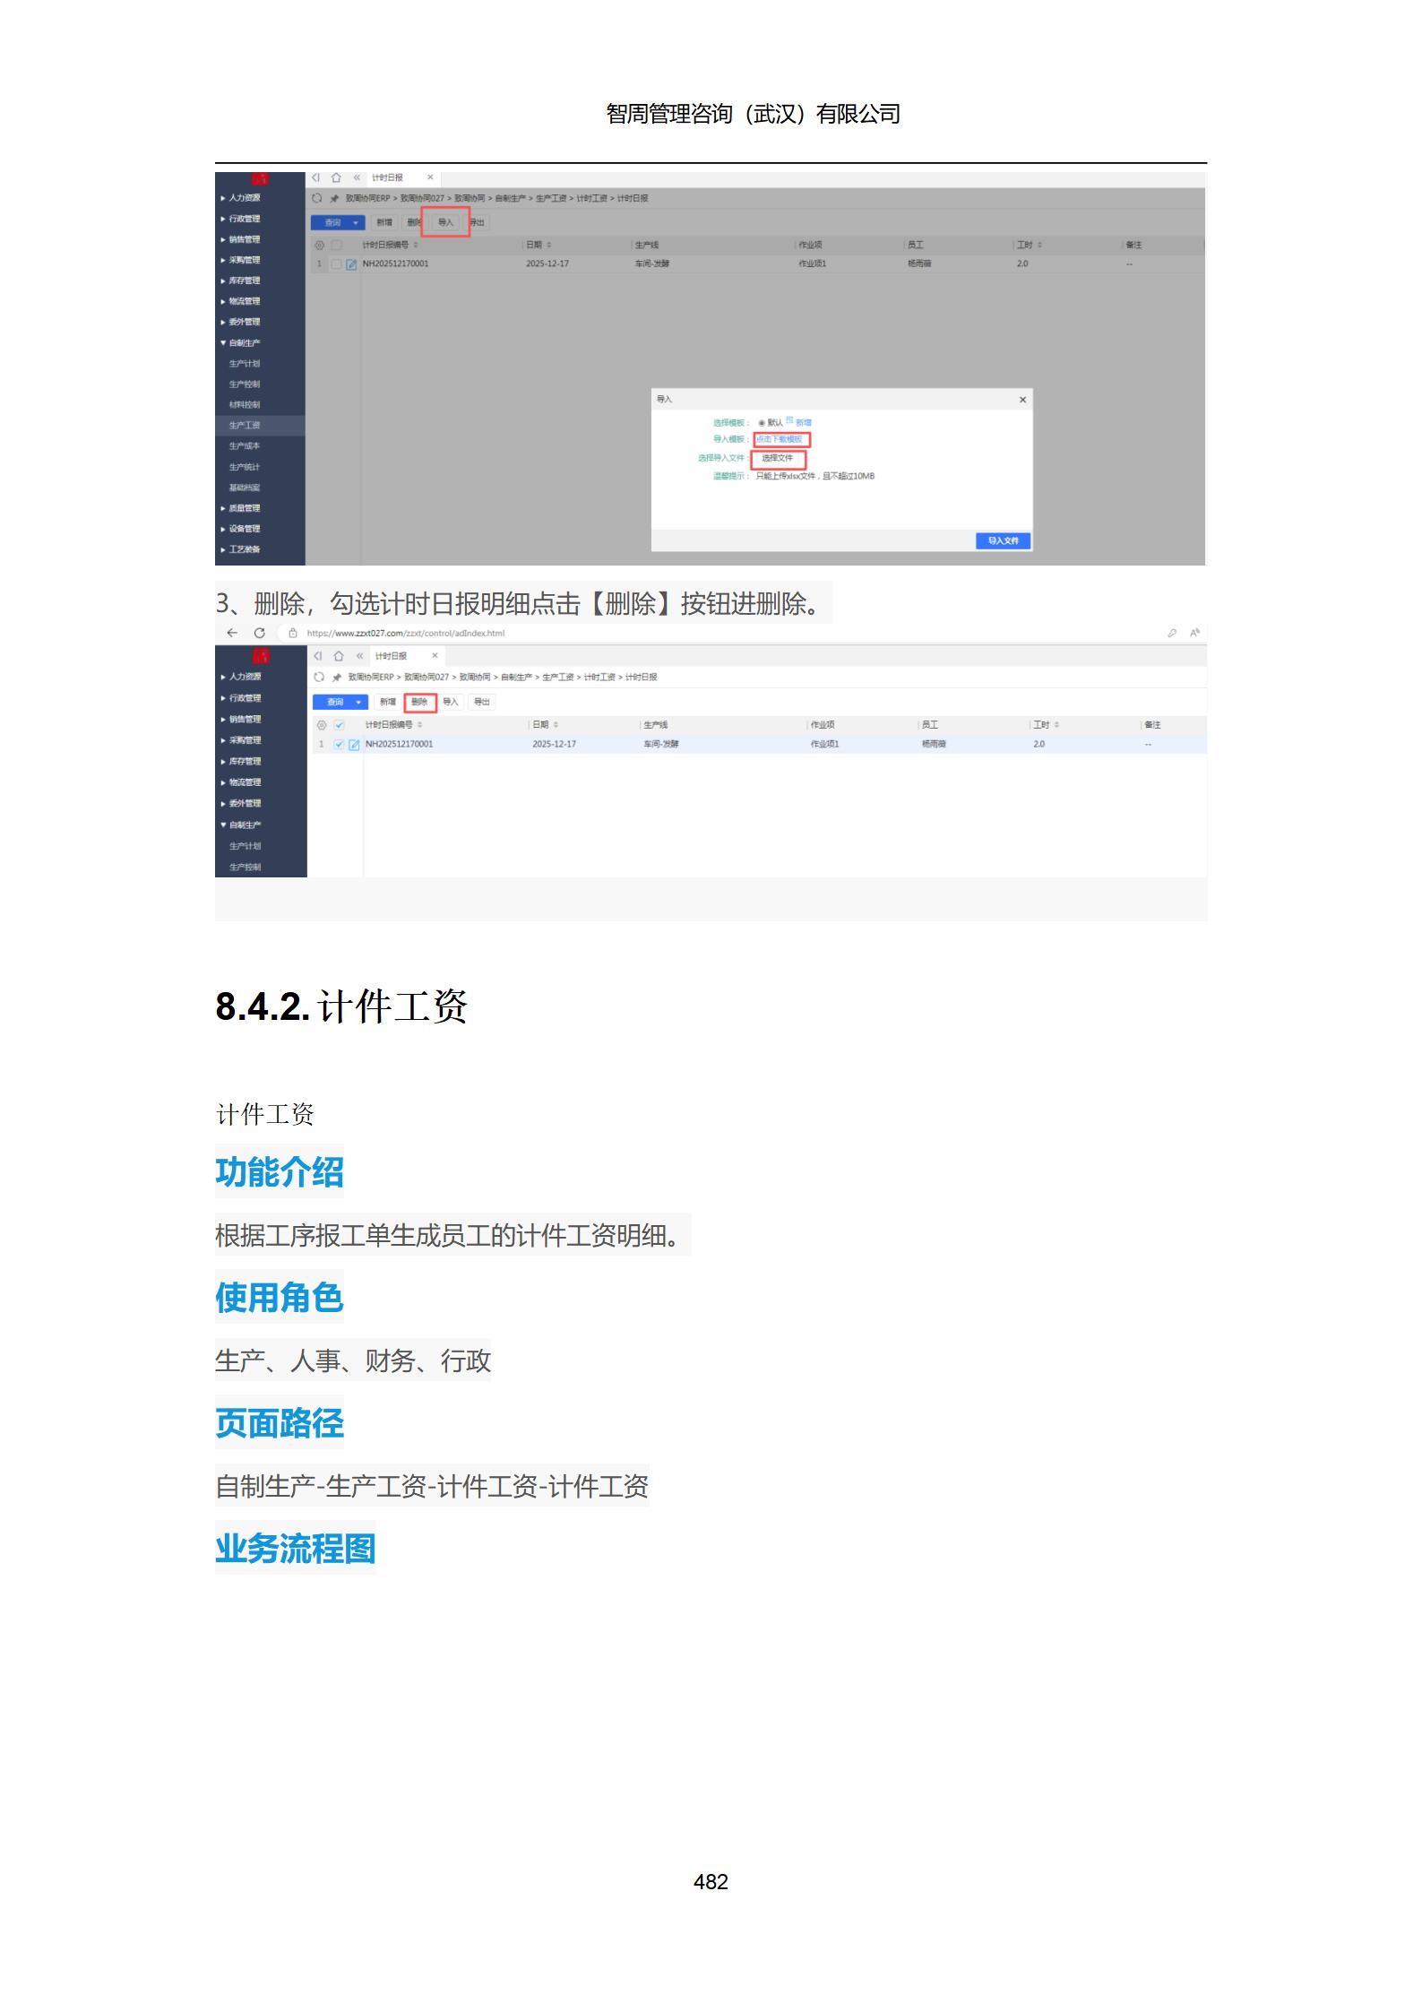Screen dimensions: 1422x2012
Task: Click the read-aloud A icon in the browser bar
Action: 1194,633
